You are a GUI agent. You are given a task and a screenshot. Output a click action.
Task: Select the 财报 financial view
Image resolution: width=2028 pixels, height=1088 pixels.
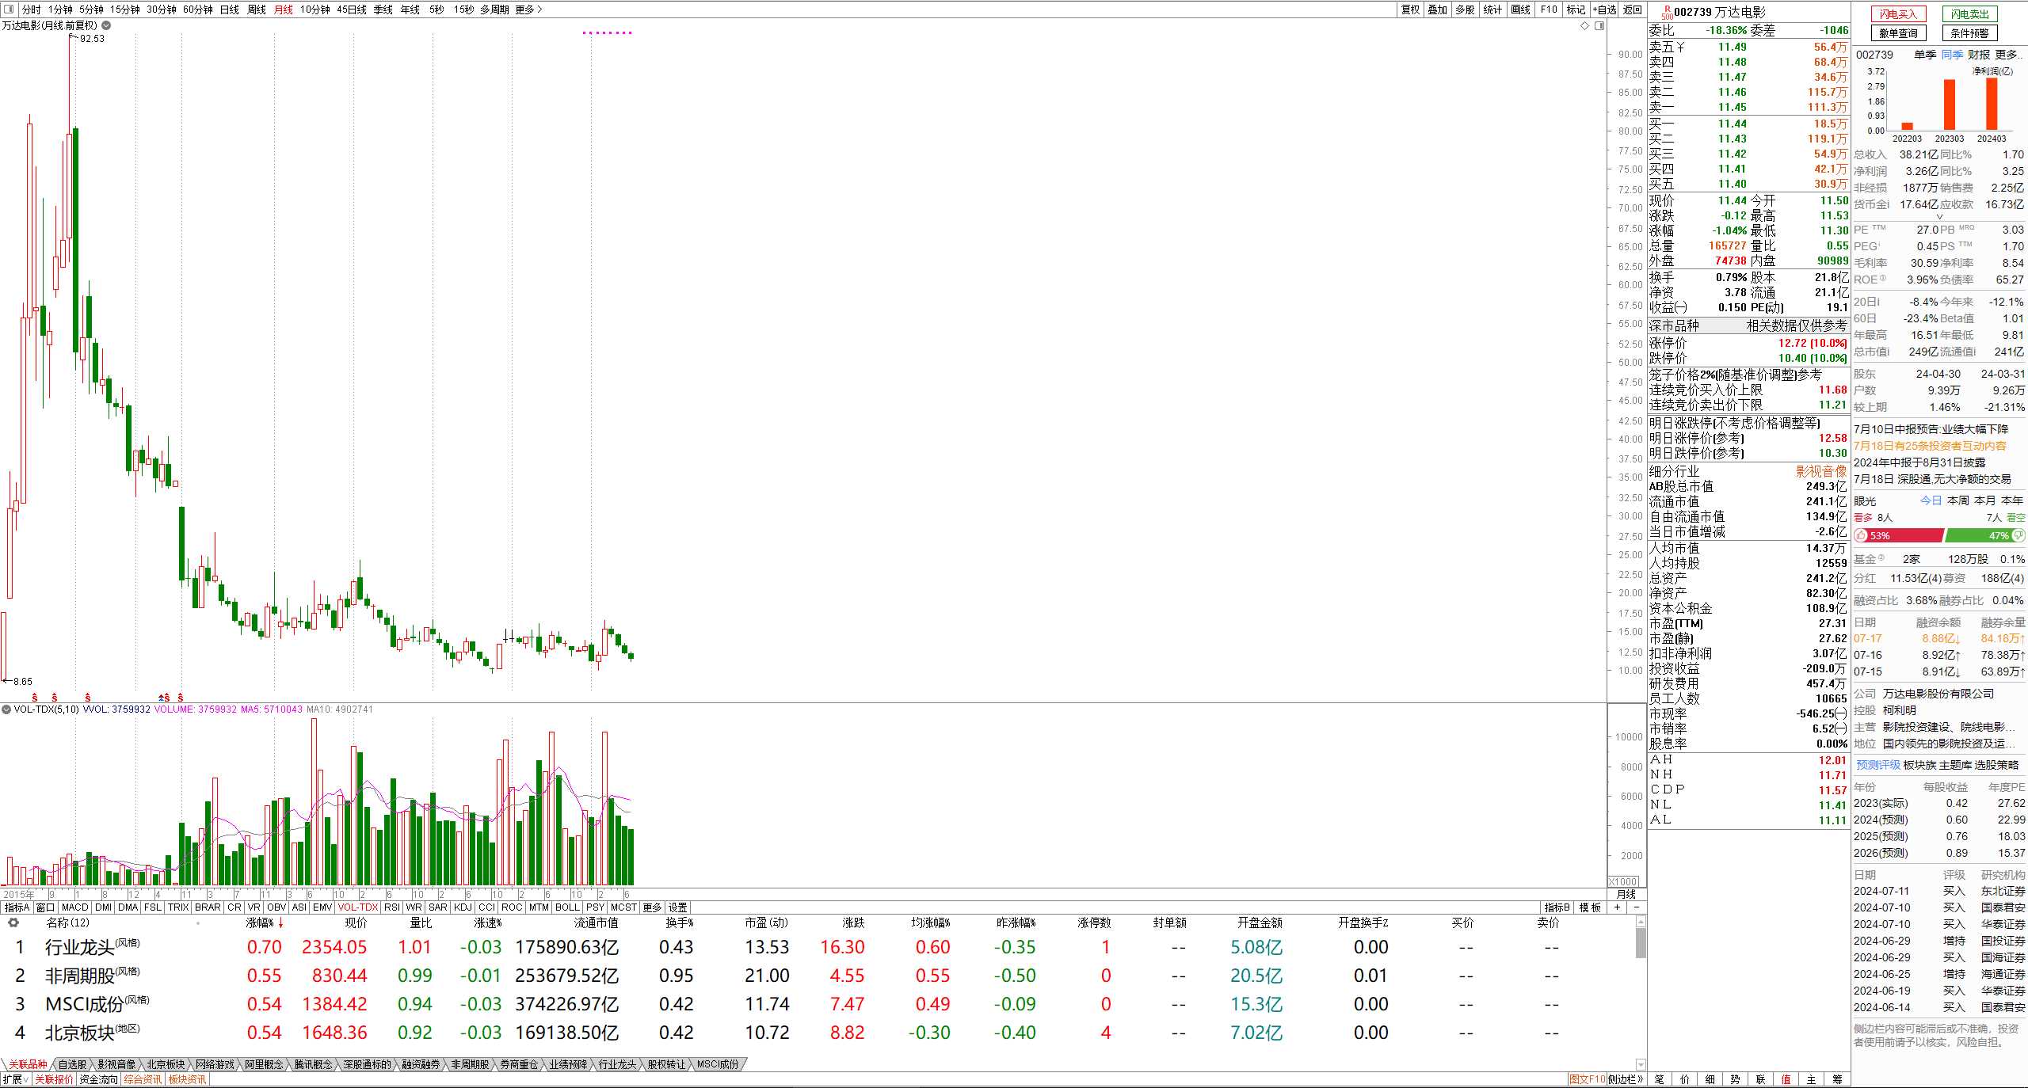click(x=1979, y=55)
